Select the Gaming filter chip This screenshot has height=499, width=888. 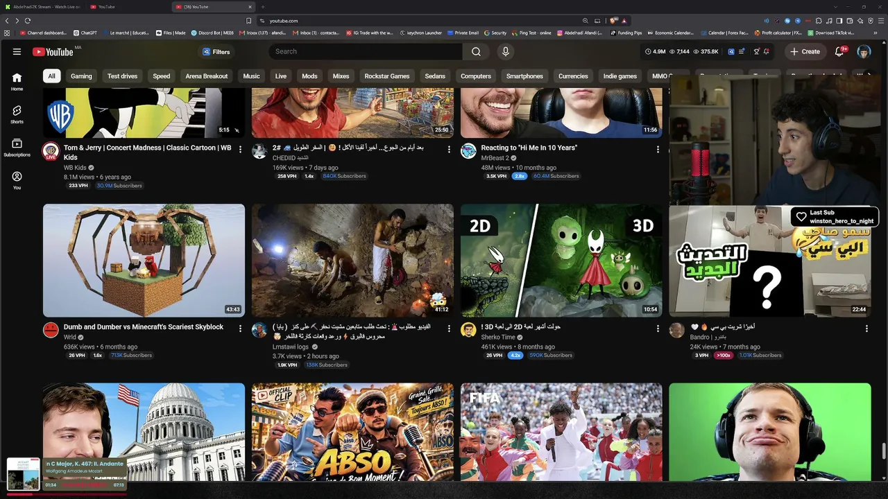pos(81,76)
